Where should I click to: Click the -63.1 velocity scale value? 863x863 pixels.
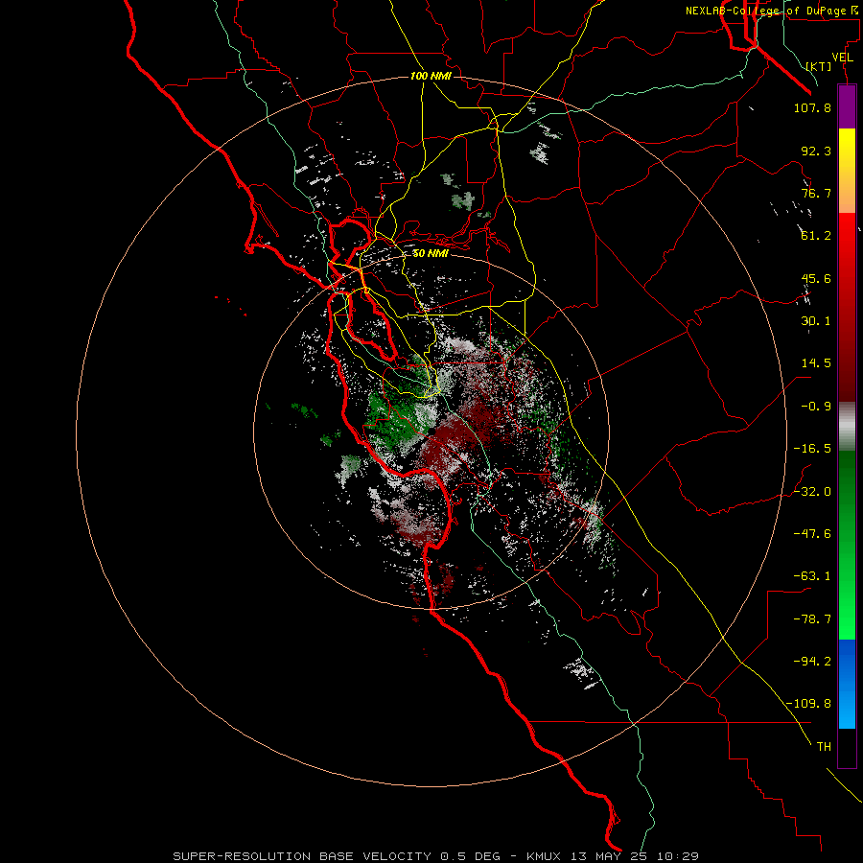pyautogui.click(x=812, y=576)
